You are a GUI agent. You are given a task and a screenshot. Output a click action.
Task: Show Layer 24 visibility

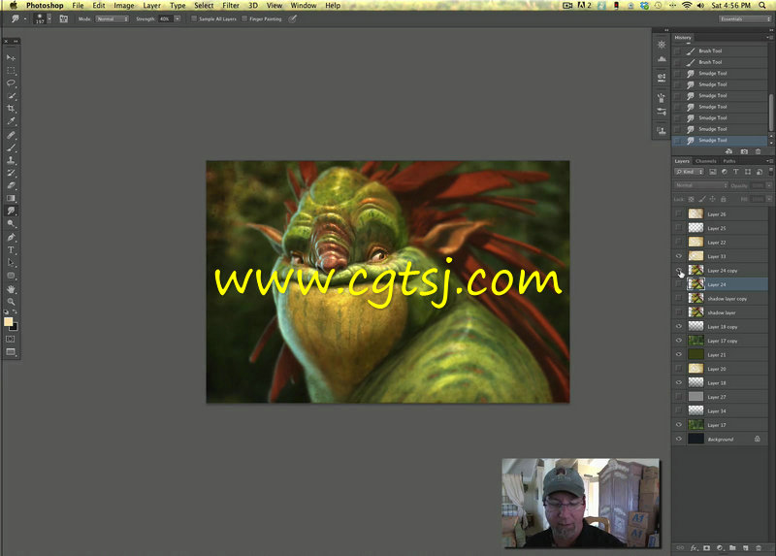(678, 284)
